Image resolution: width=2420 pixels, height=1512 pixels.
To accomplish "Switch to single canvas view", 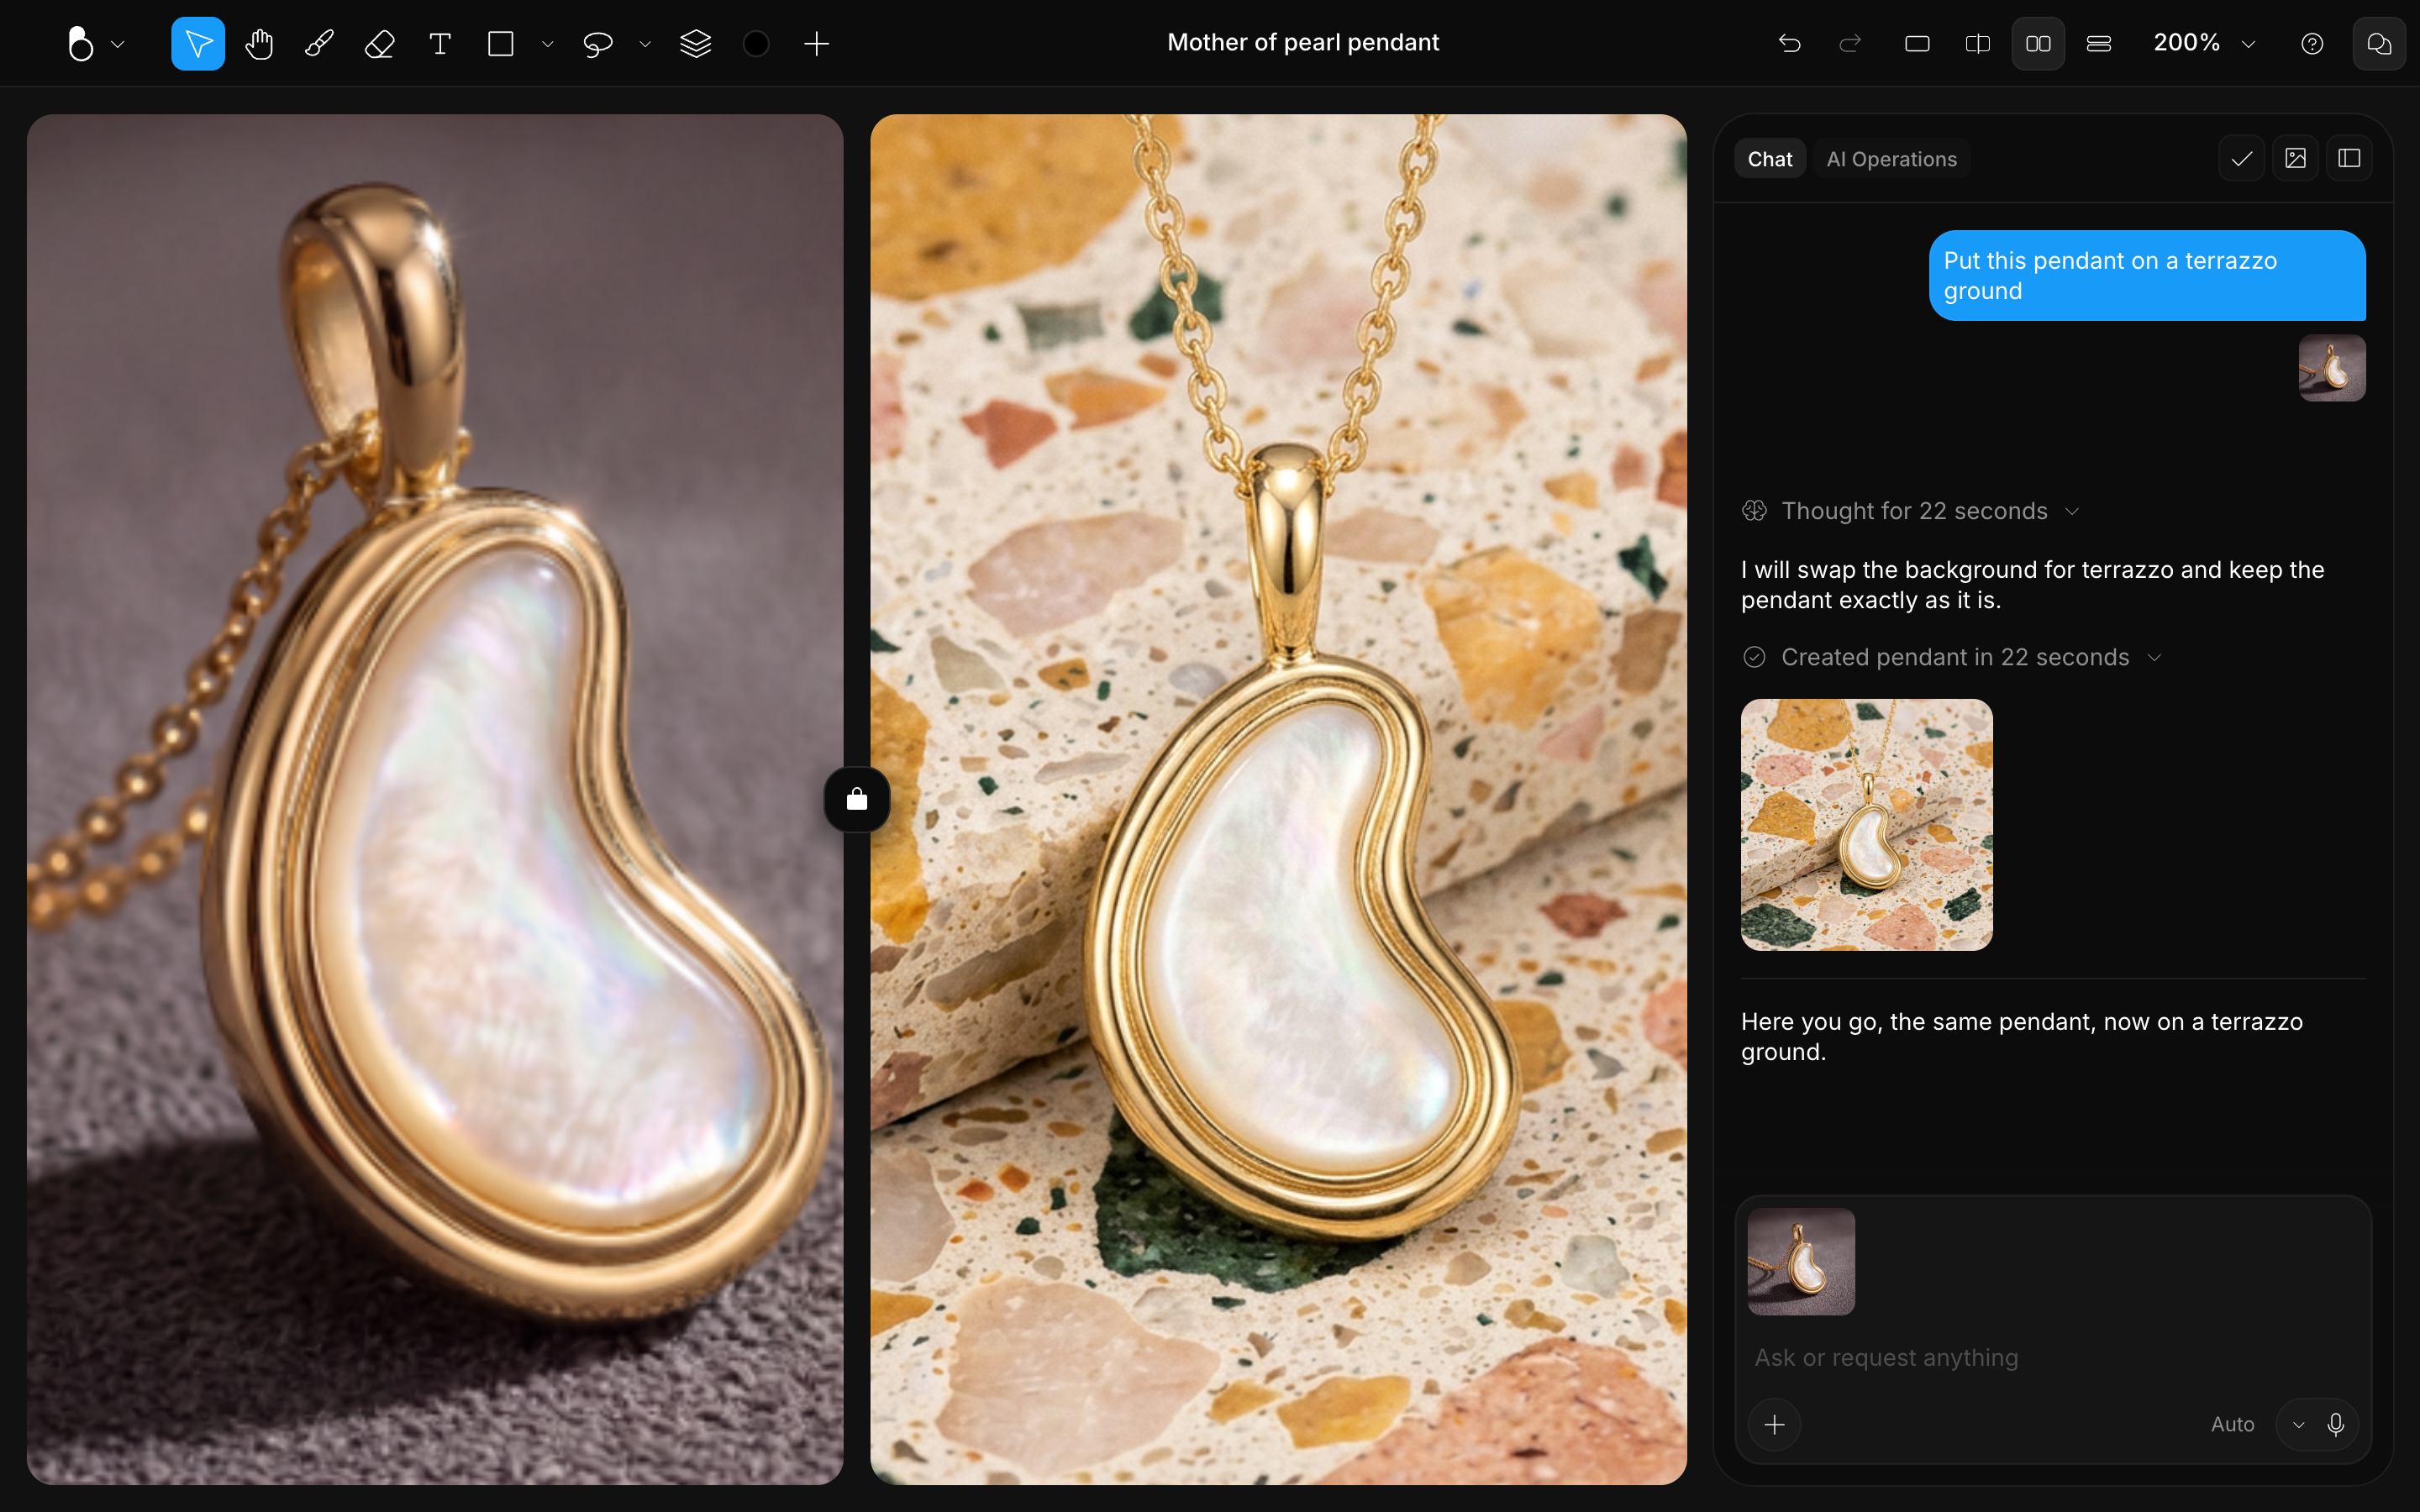I will coord(1917,43).
